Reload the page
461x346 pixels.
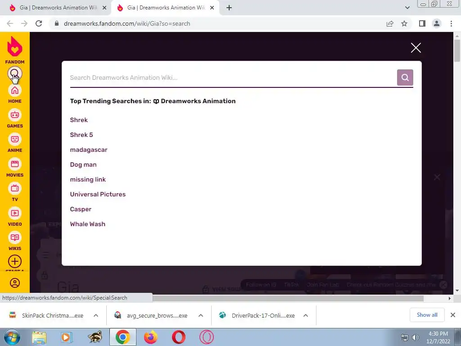[39, 23]
